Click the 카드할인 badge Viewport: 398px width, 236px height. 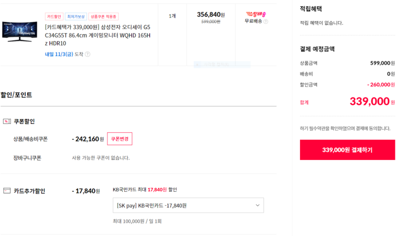pyautogui.click(x=54, y=16)
